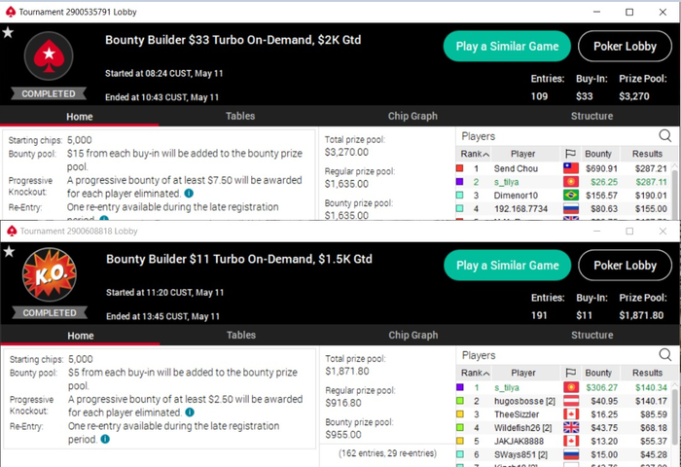Image resolution: width=681 pixels, height=467 pixels.
Task: Click favorite star in $33 tournament lobby
Action: [x=8, y=32]
